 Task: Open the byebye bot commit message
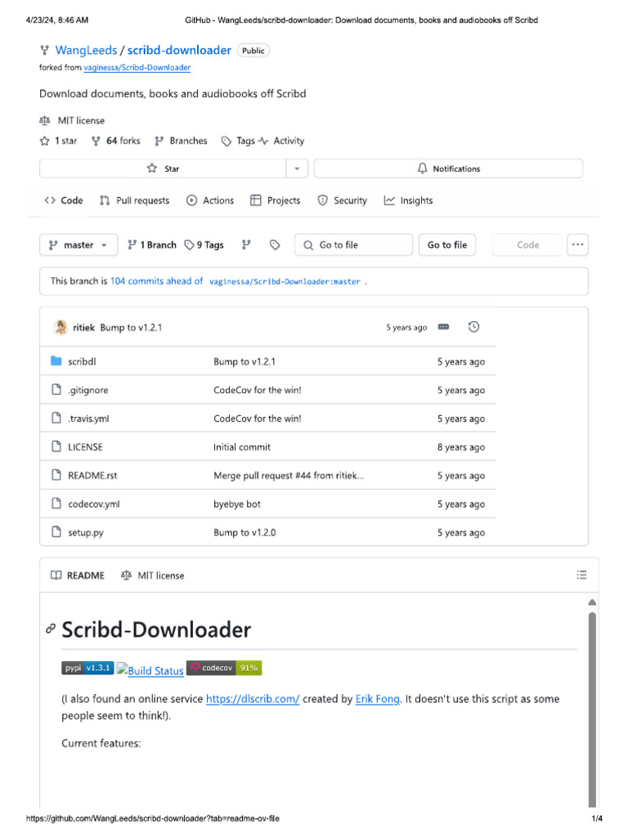(x=237, y=504)
